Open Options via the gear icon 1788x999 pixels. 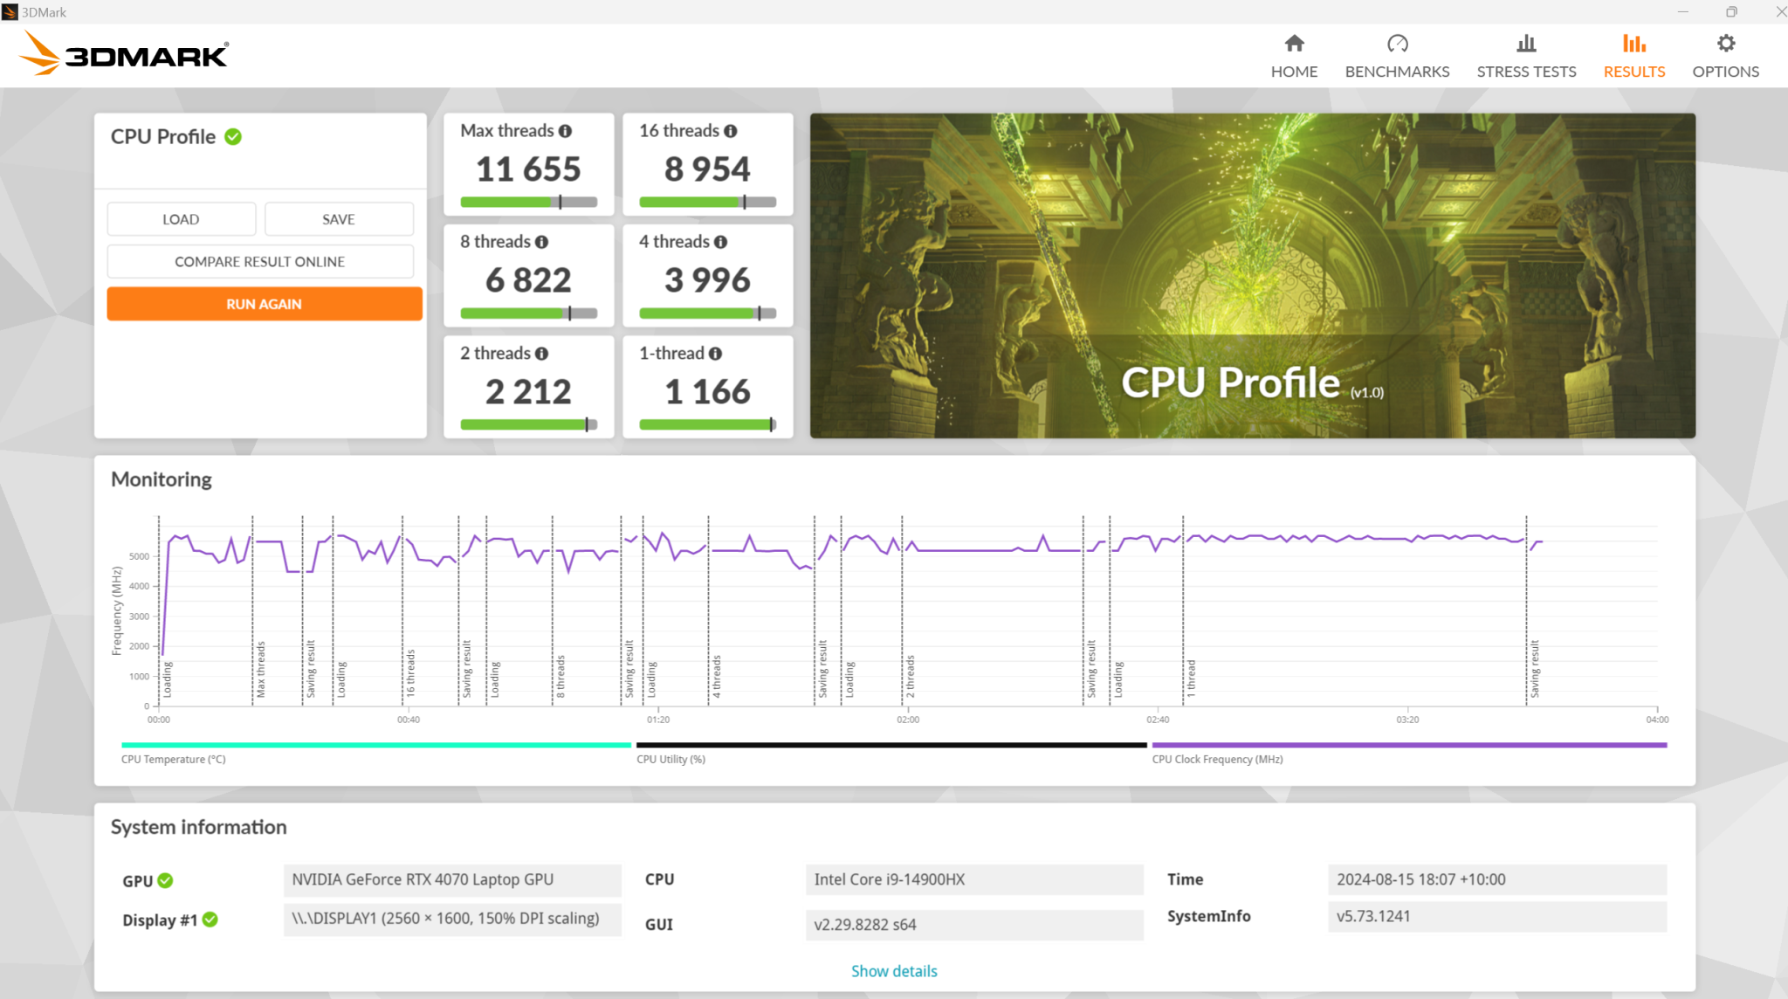1724,42
